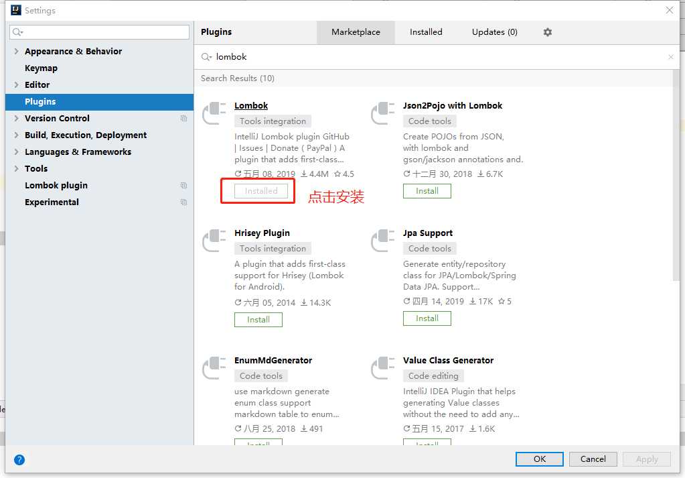685x478 pixels.
Task: Expand the Editor settings node
Action: coord(16,85)
